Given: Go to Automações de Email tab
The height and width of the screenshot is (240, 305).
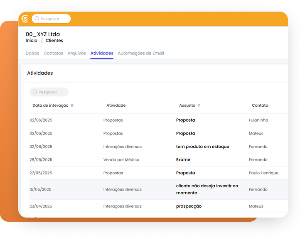Looking at the screenshot, I should pos(141,53).
